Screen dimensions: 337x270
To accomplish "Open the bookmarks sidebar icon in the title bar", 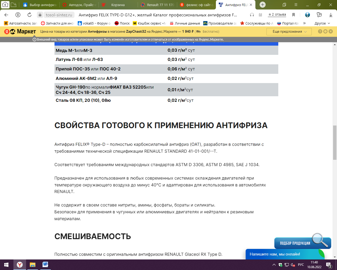I will coord(284,5).
